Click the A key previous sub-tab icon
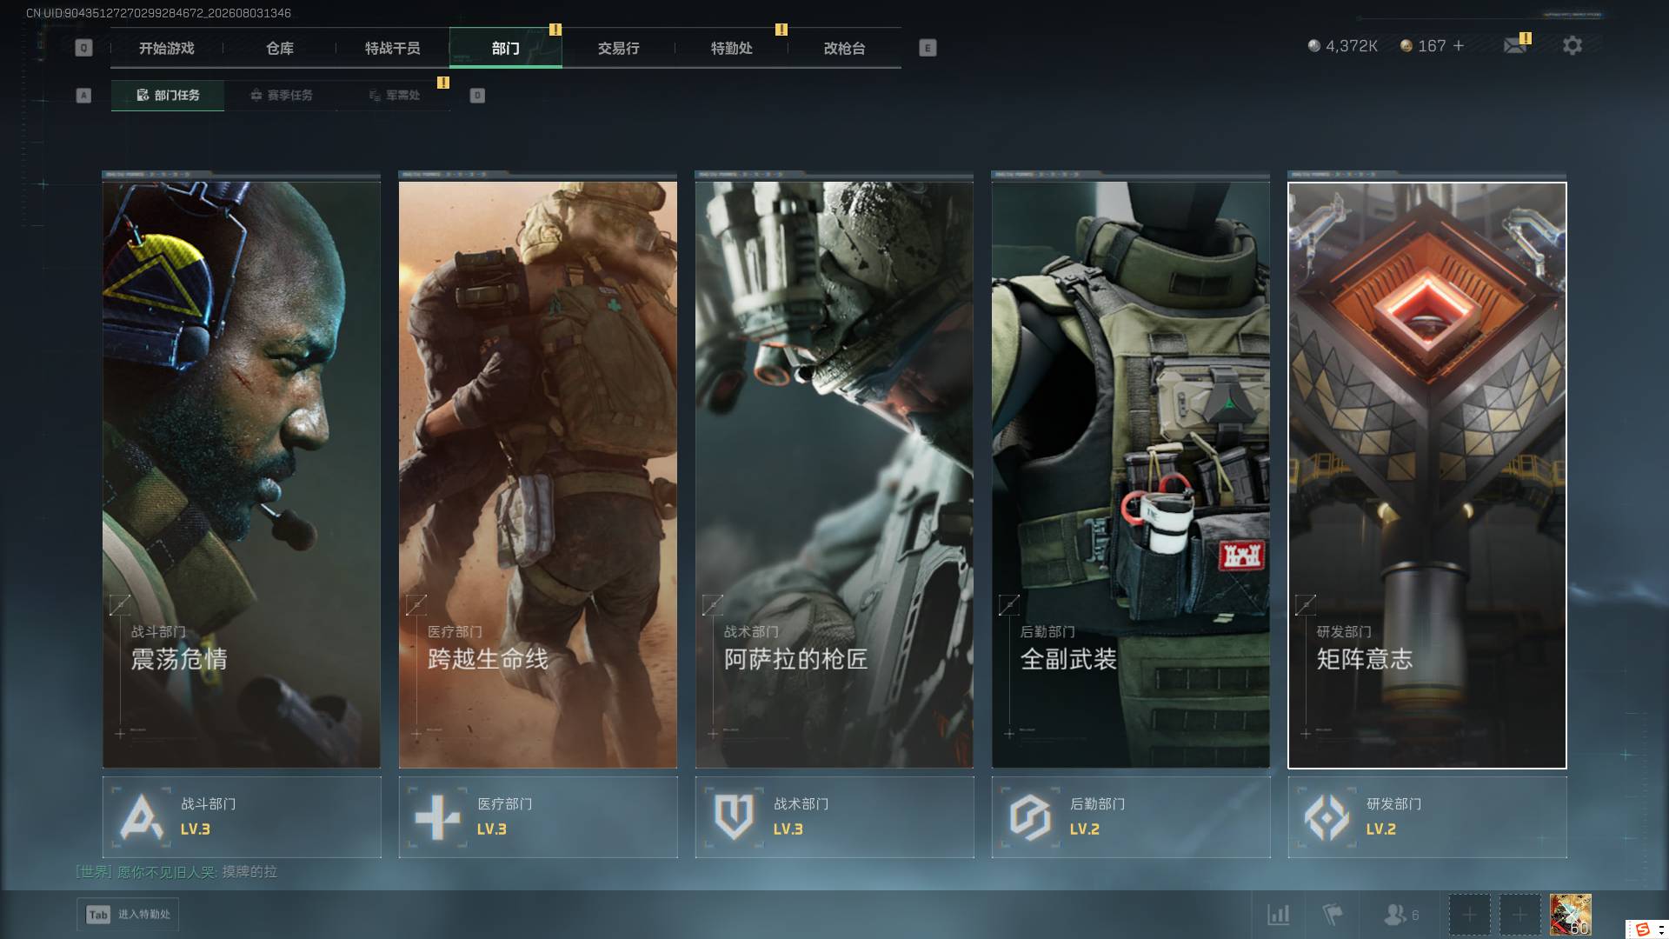The image size is (1669, 939). (x=83, y=96)
